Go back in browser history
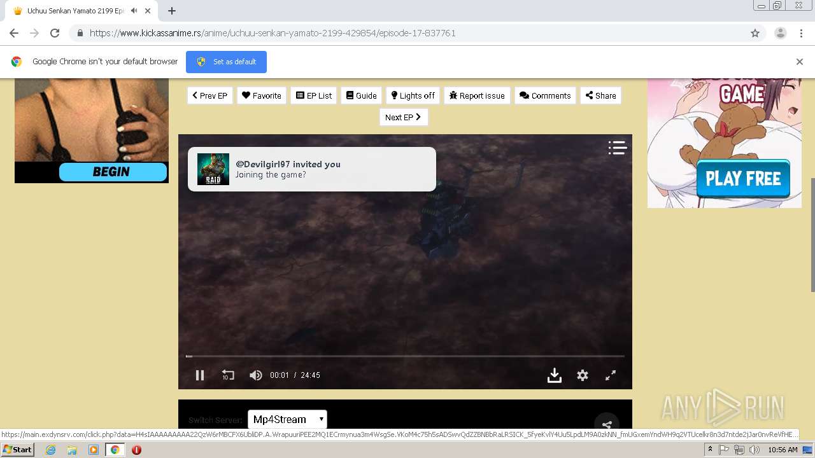 click(14, 33)
